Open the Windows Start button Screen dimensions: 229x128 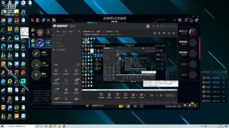[x=2, y=126]
